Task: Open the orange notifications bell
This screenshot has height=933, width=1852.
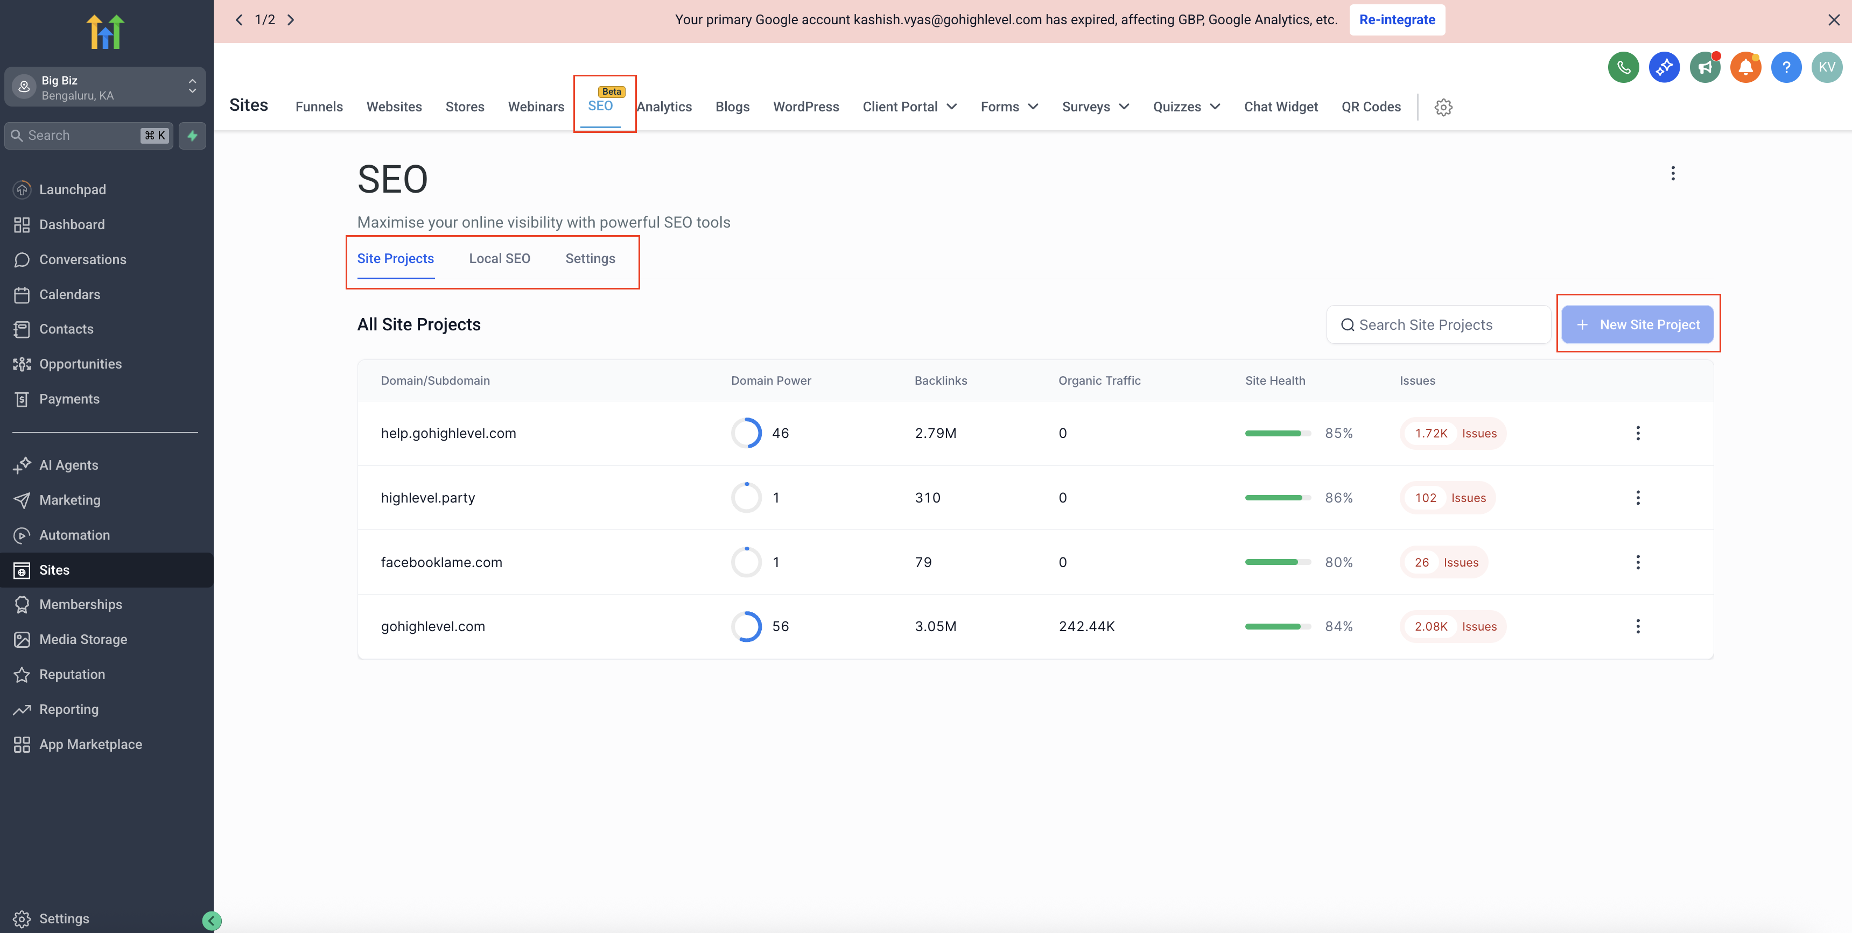Action: click(x=1745, y=68)
